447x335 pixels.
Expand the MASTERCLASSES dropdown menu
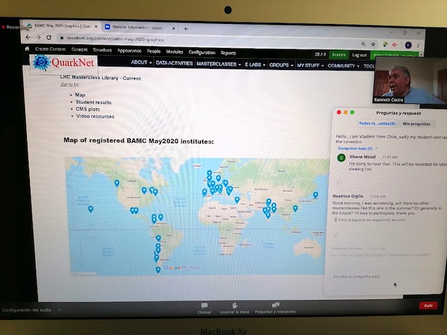pos(219,64)
